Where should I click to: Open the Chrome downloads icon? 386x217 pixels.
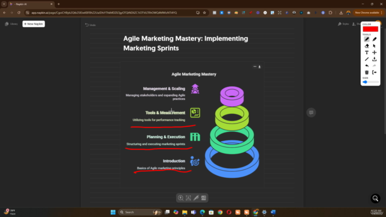[341, 13]
